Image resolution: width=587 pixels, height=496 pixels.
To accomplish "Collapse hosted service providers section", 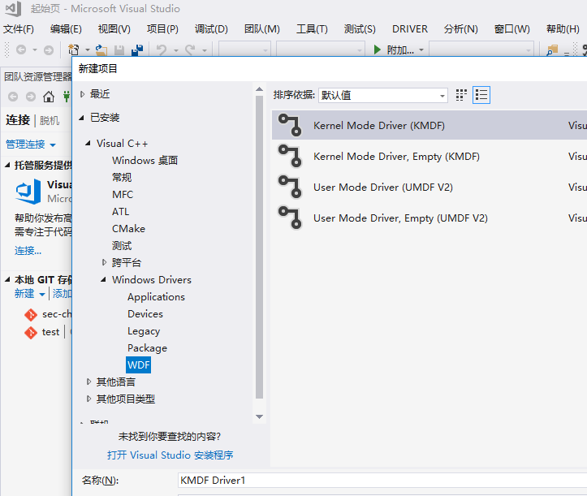I will [7, 165].
